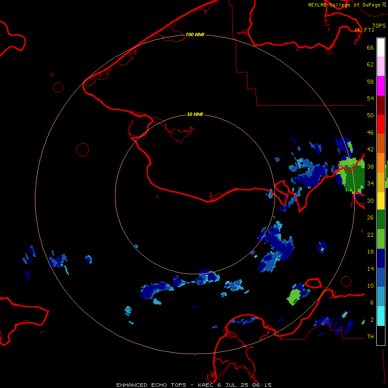Pick the navy blue 18 kft legend swatch
The width and height of the screenshot is (388, 388).
pyautogui.click(x=381, y=258)
